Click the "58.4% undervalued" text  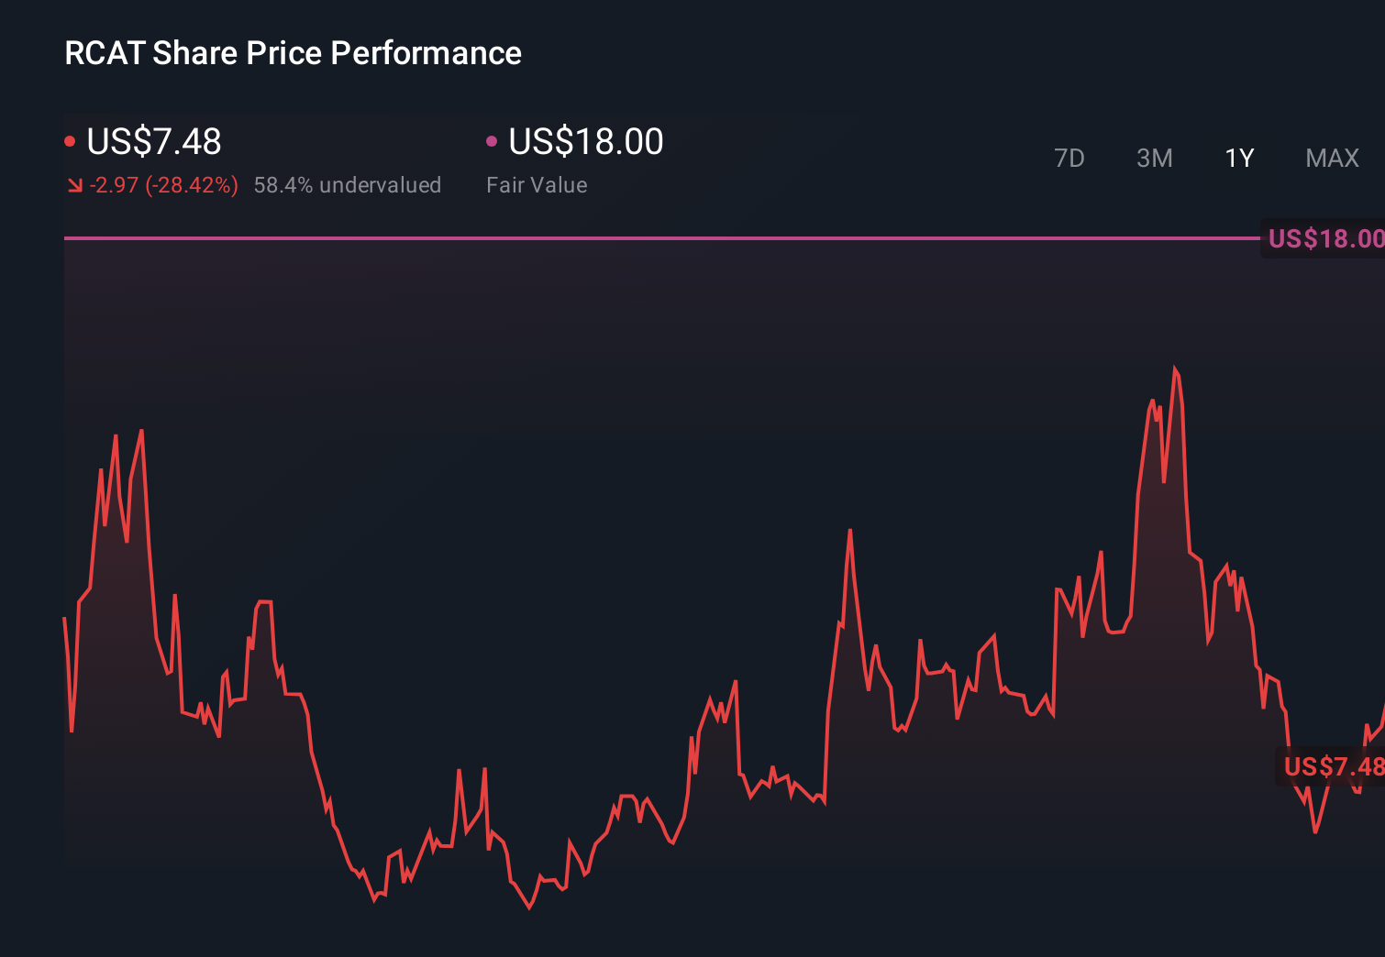347,185
